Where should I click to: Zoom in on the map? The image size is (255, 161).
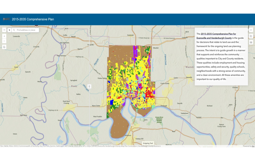[x=4, y=36]
